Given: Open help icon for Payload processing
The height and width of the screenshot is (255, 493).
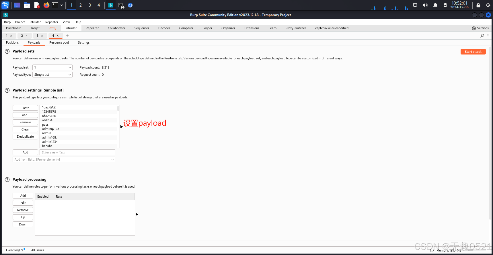Looking at the screenshot, I should click(7, 180).
